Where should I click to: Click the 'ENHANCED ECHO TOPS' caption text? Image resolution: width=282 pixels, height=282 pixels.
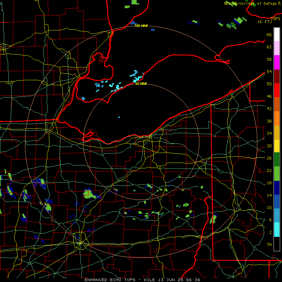[110, 280]
